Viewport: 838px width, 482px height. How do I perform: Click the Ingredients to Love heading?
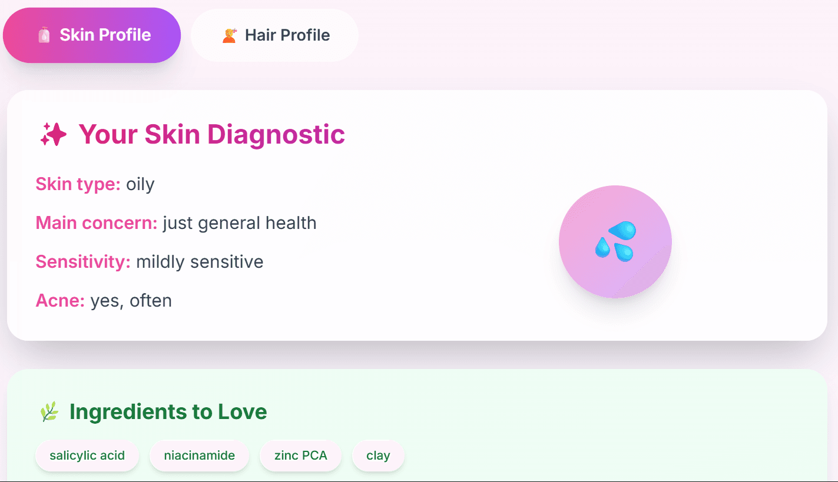(168, 411)
